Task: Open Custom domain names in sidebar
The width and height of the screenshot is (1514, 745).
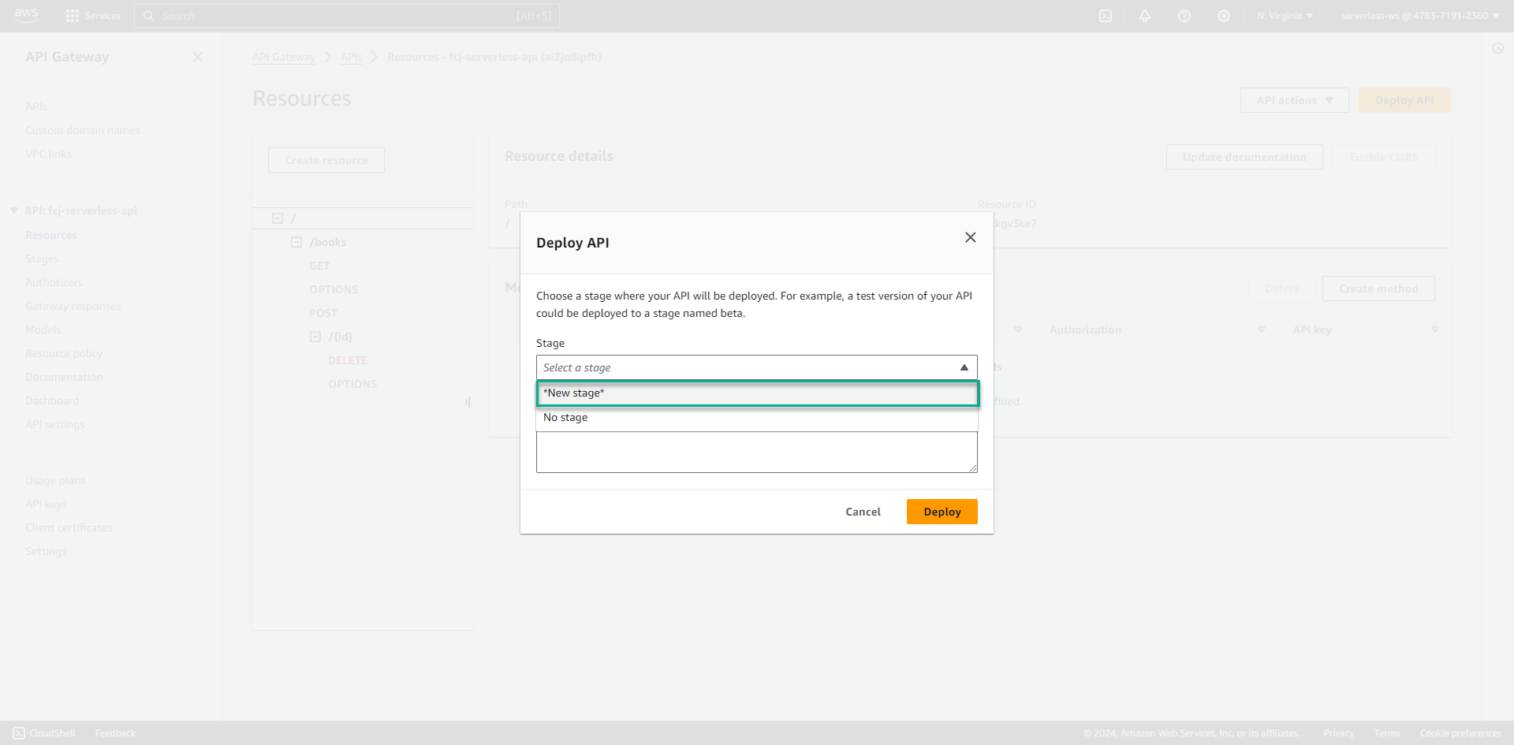Action: point(83,130)
